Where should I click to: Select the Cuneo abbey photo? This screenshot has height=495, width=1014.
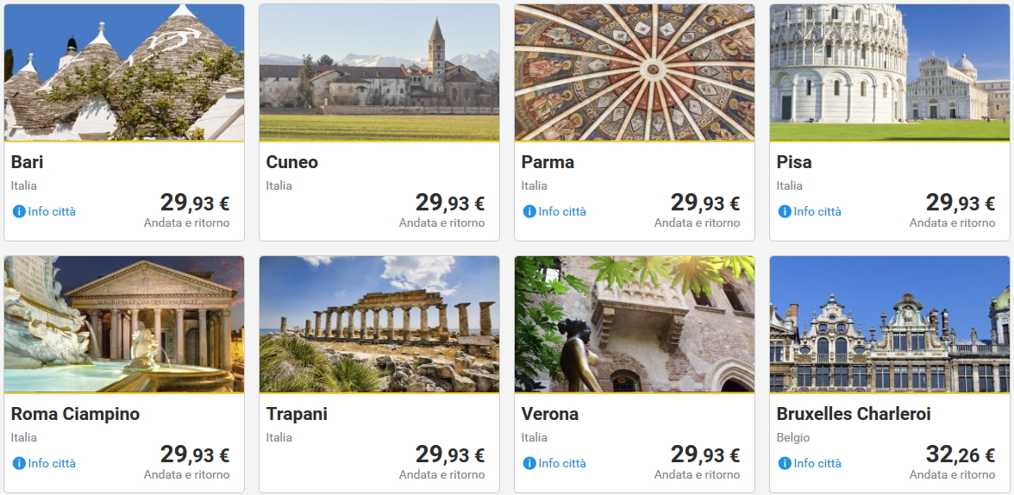tap(379, 72)
